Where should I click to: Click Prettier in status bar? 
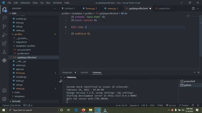pyautogui.click(x=184, y=105)
